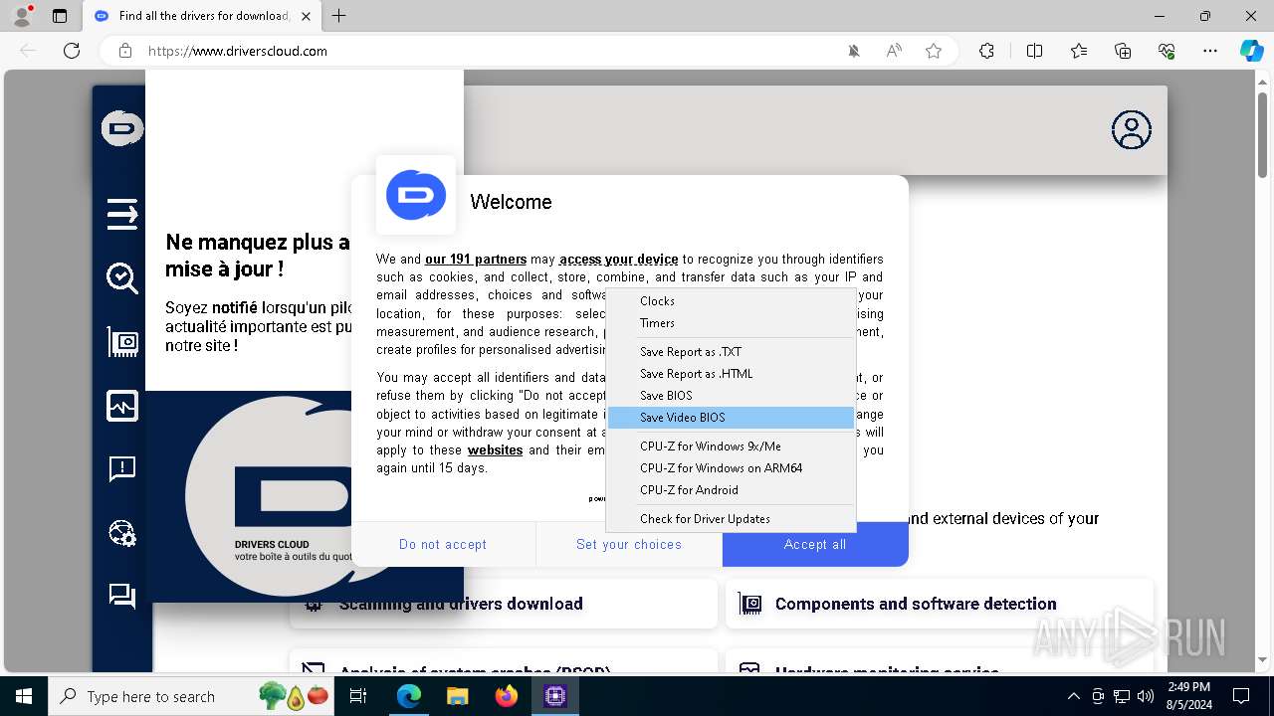Open the globe settings sidebar icon
The image size is (1274, 716).
pos(122,533)
